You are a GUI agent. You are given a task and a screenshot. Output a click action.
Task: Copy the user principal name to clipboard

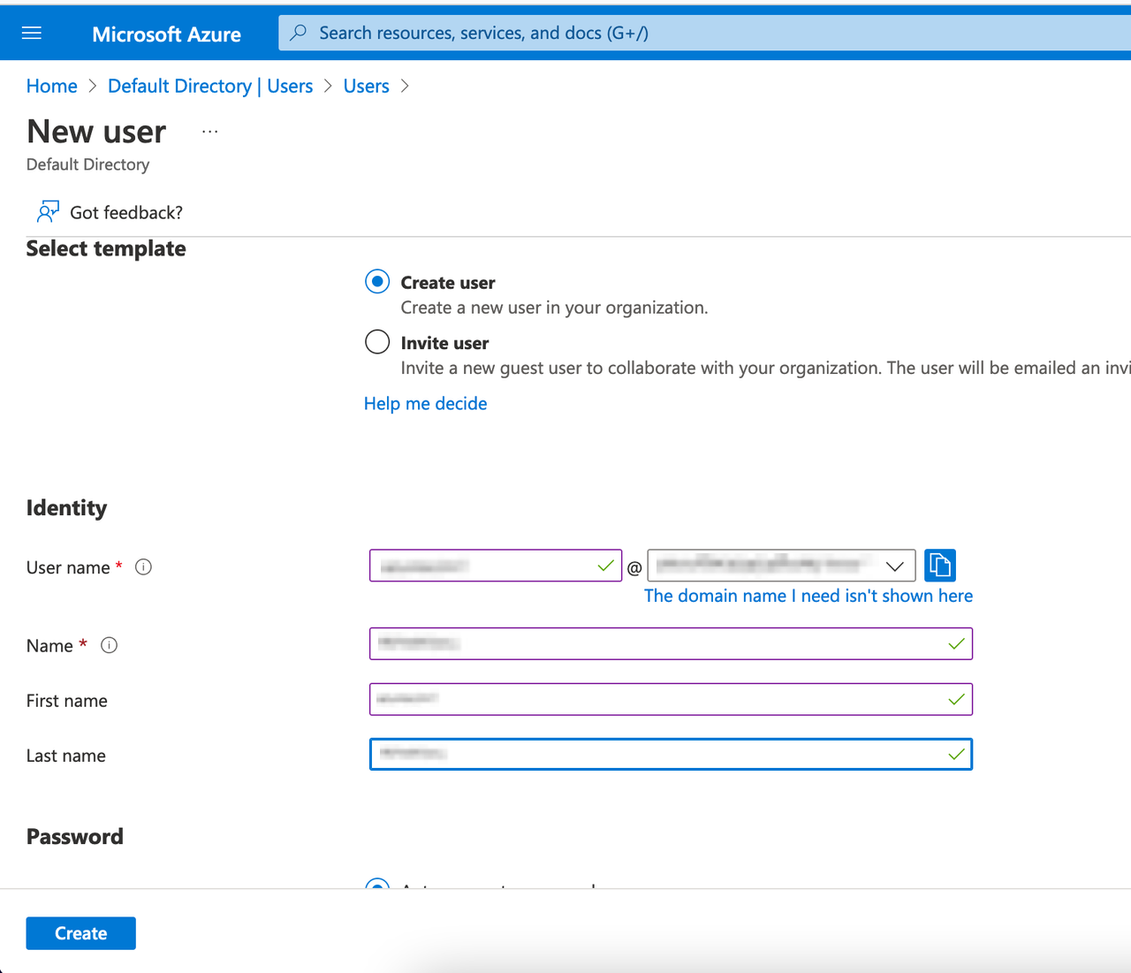(940, 565)
